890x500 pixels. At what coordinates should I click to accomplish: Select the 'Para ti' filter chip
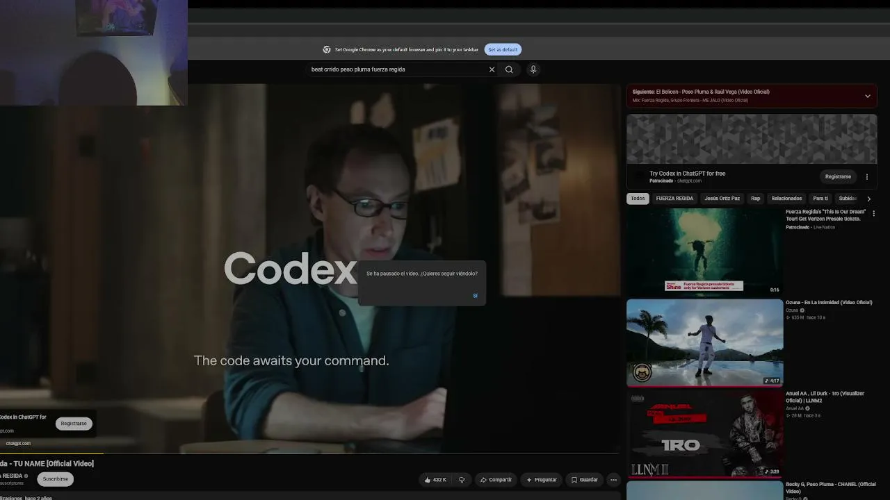820,199
